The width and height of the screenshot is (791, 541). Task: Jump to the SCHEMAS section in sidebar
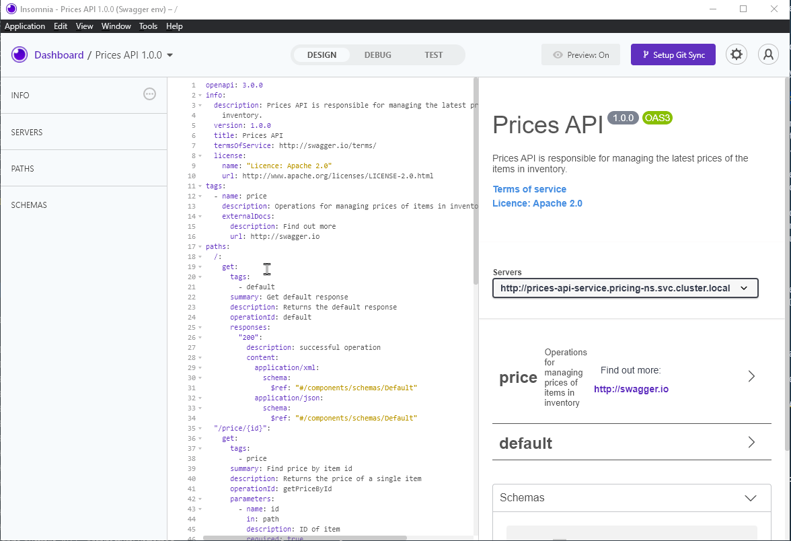pos(83,205)
